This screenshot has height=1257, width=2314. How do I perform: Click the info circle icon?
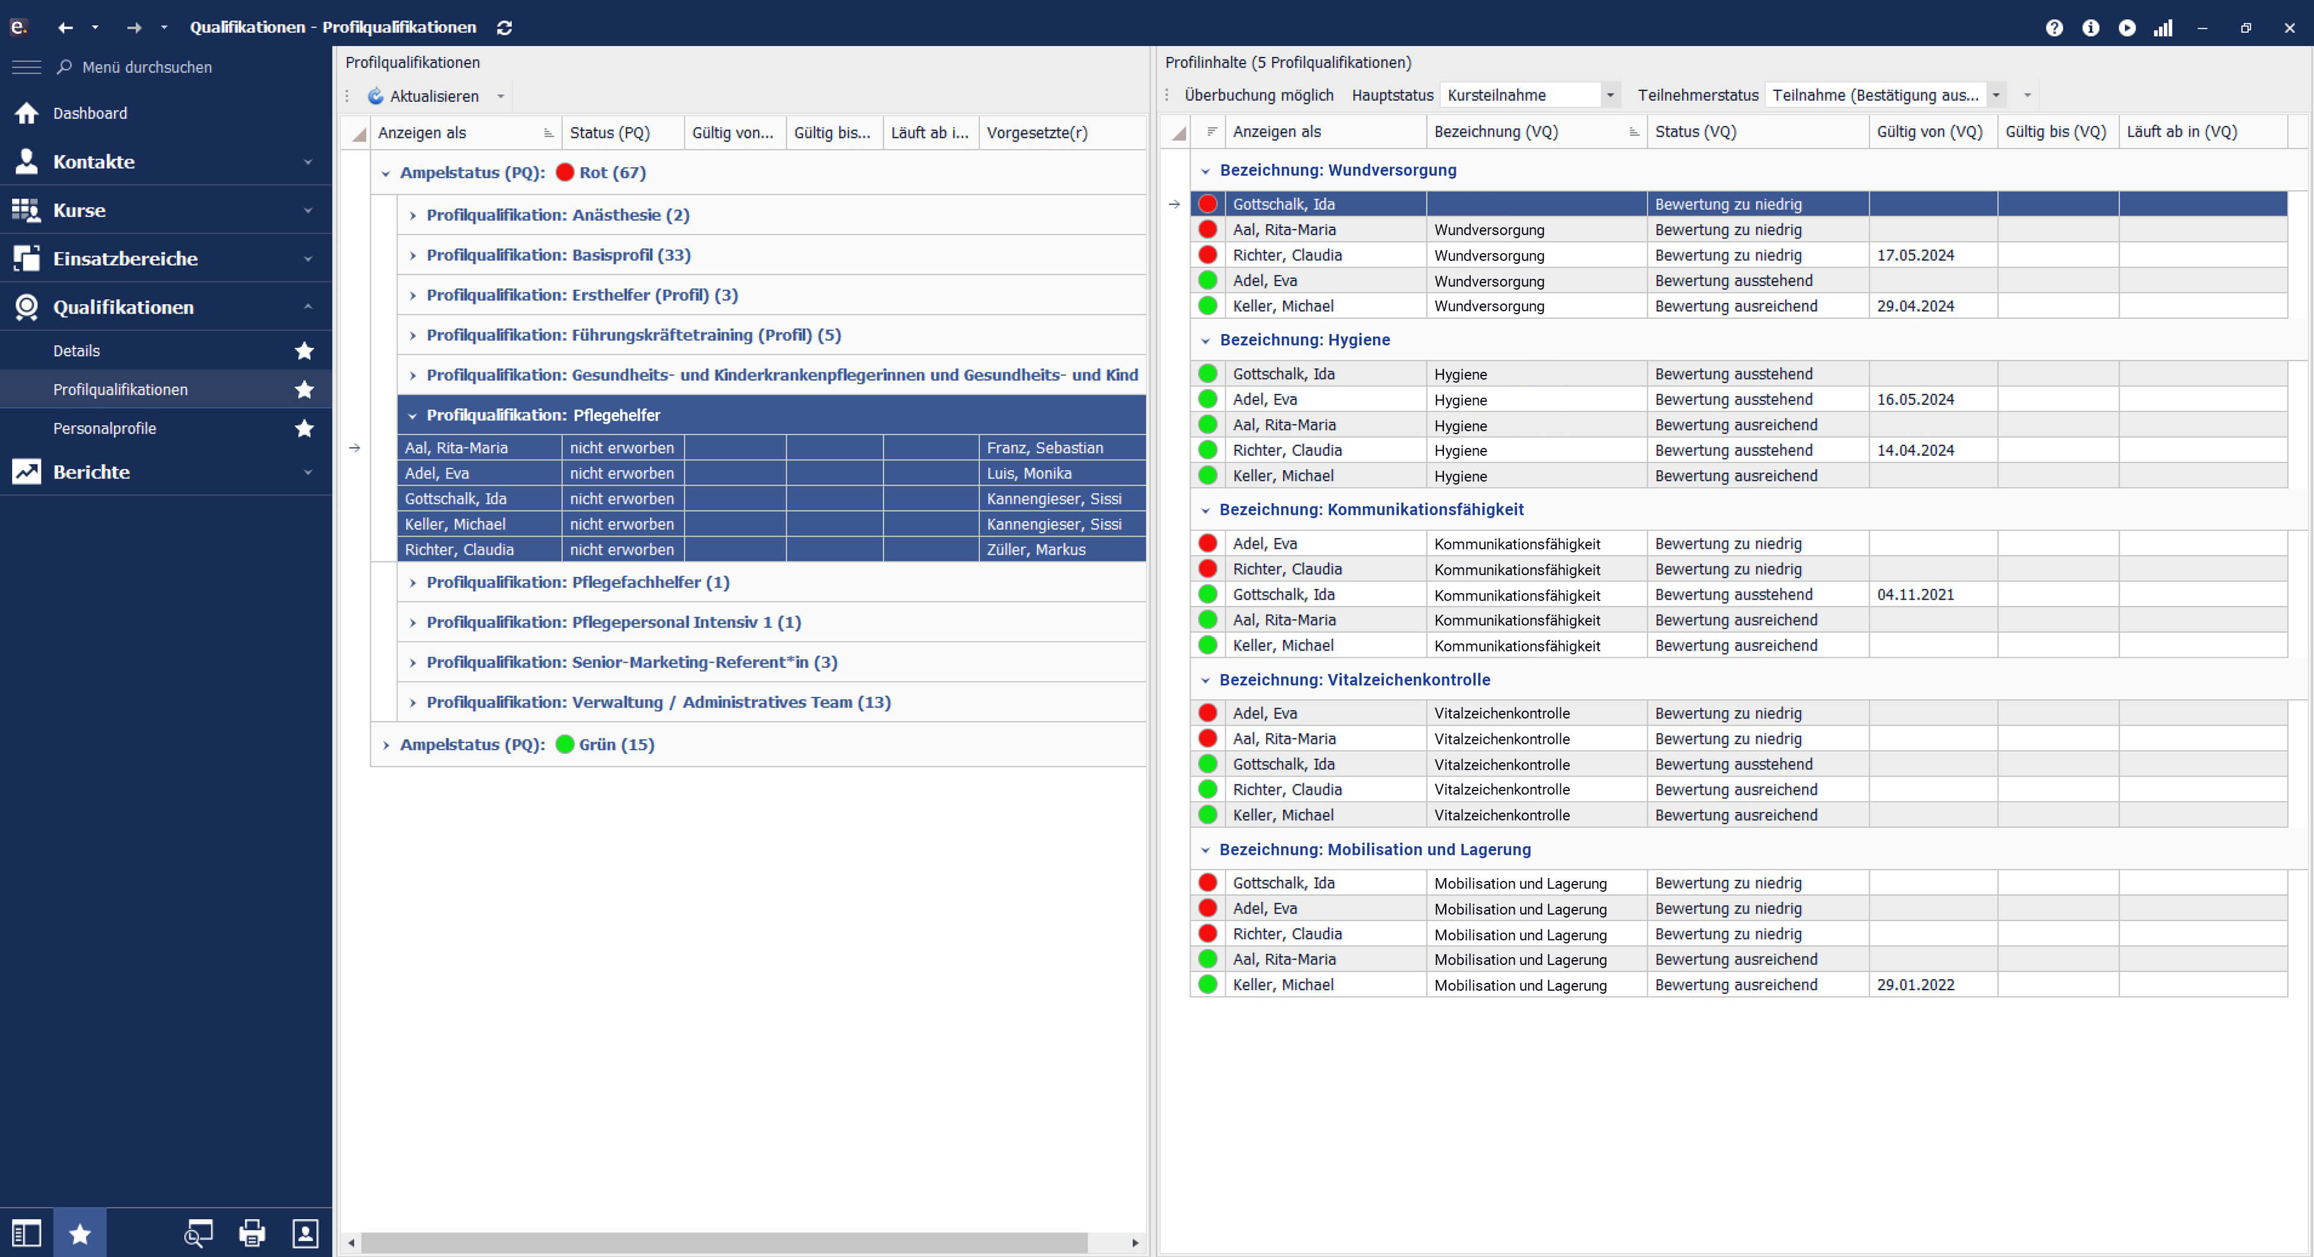pyautogui.click(x=2090, y=28)
